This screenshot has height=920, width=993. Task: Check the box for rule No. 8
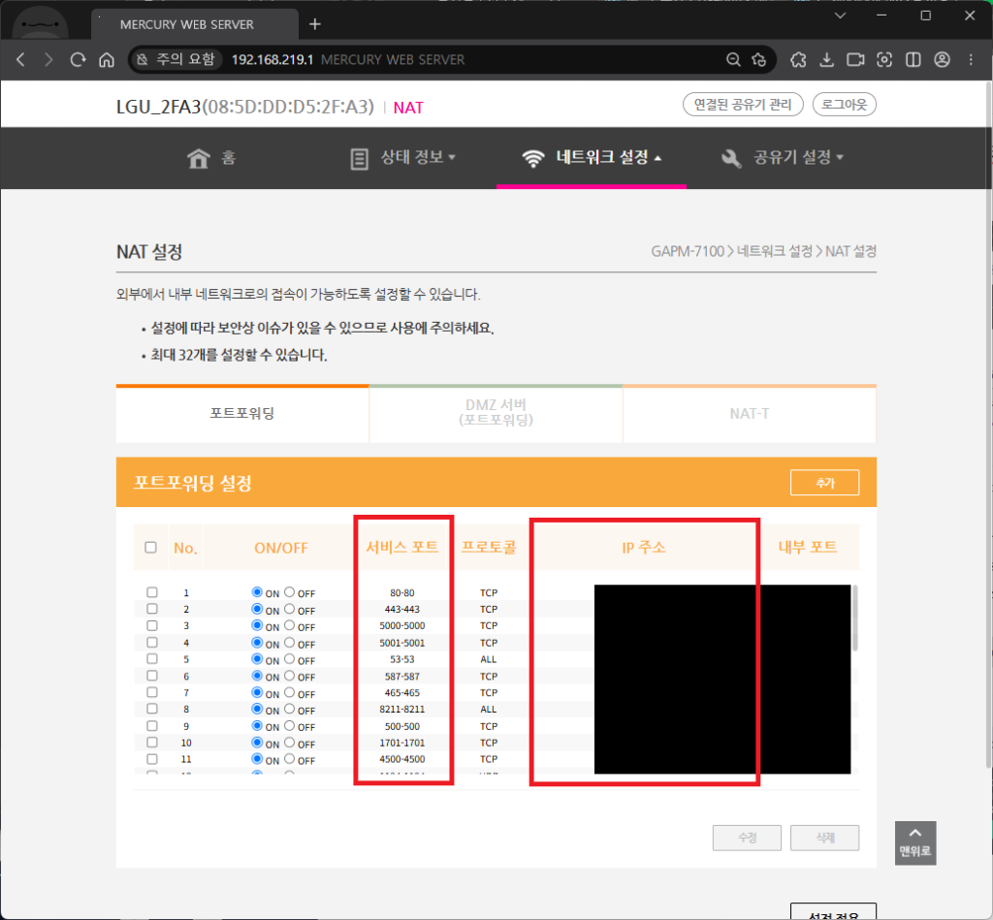point(152,710)
